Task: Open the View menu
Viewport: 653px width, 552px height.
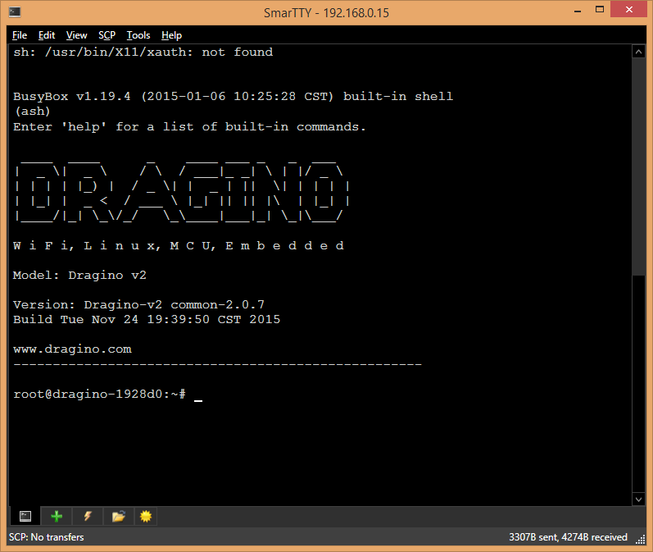Action: (77, 35)
